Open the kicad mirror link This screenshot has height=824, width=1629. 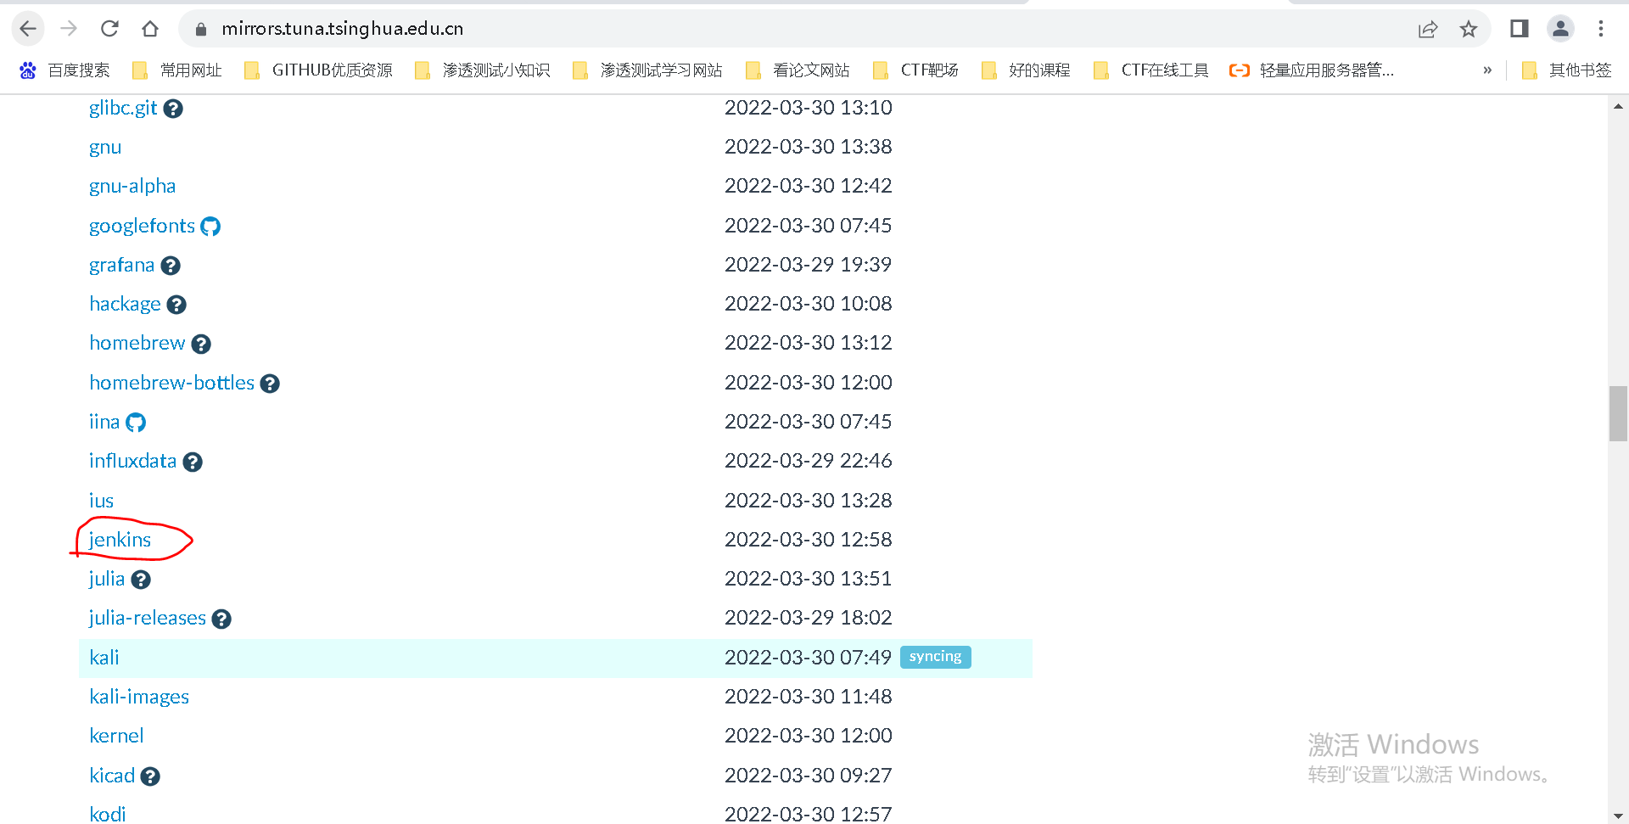[112, 776]
